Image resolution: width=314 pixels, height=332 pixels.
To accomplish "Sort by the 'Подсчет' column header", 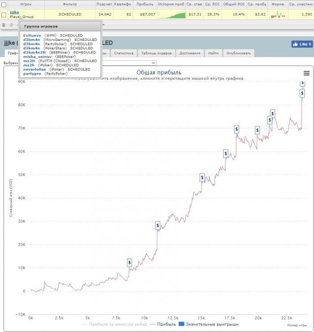I will click(104, 4).
